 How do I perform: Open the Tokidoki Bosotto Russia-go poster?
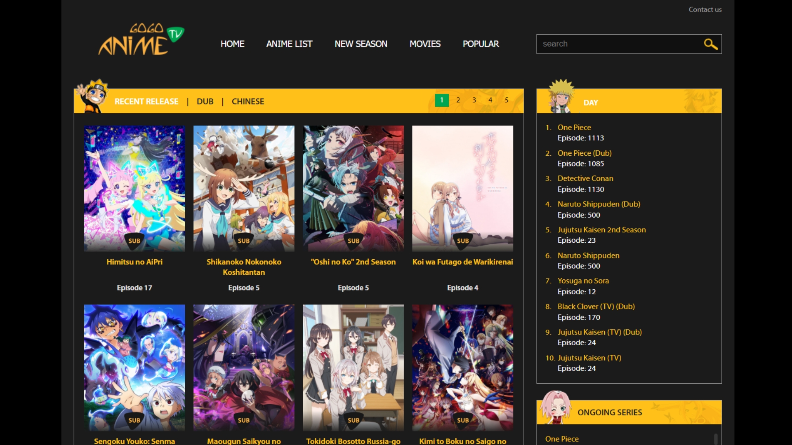click(x=353, y=368)
